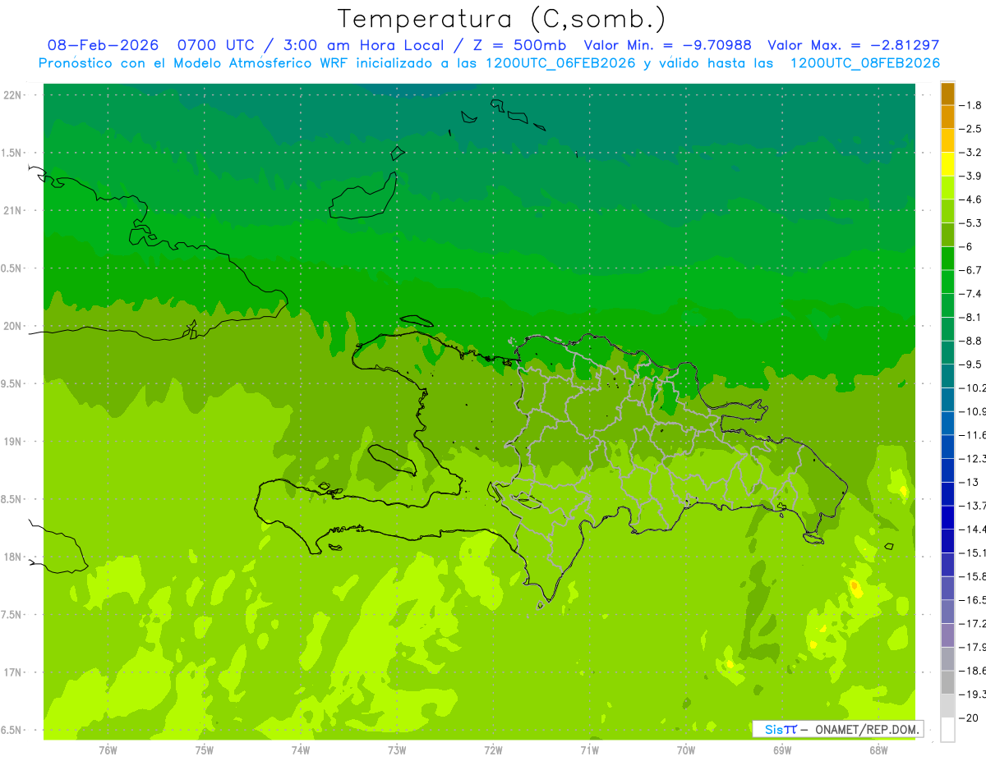Click the "-14.4" color bar label
Screen dimensions: 986x761
click(974, 529)
